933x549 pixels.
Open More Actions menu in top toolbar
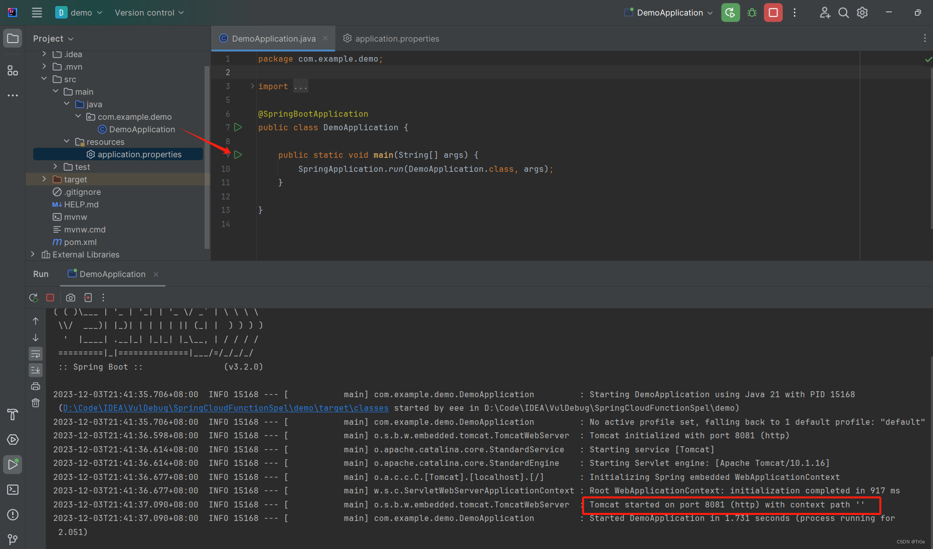click(795, 13)
